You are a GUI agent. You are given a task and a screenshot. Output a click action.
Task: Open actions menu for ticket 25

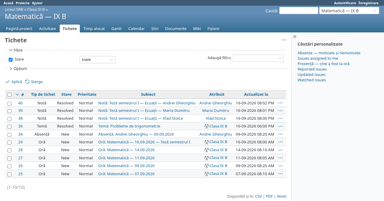(280, 174)
